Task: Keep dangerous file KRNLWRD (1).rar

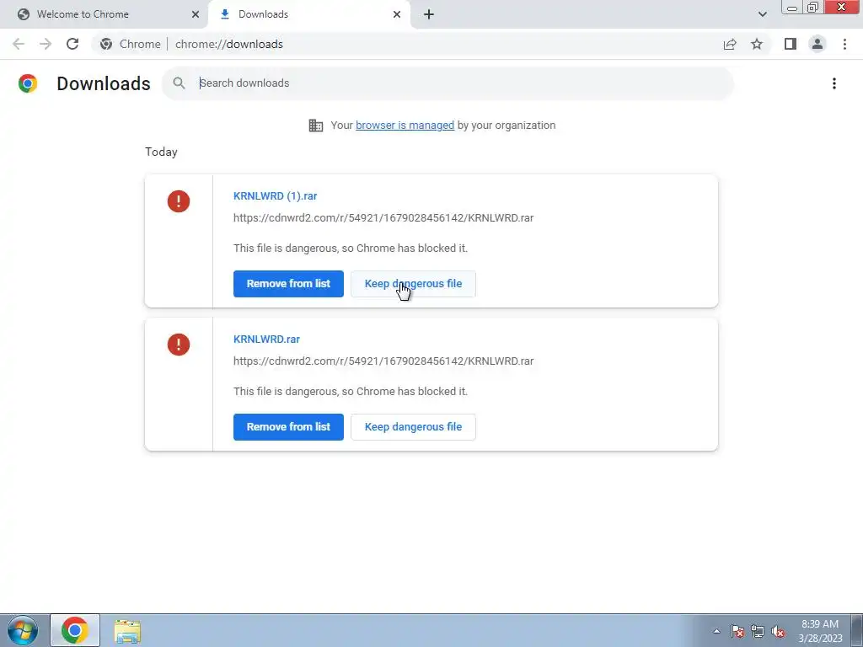Action: click(413, 284)
